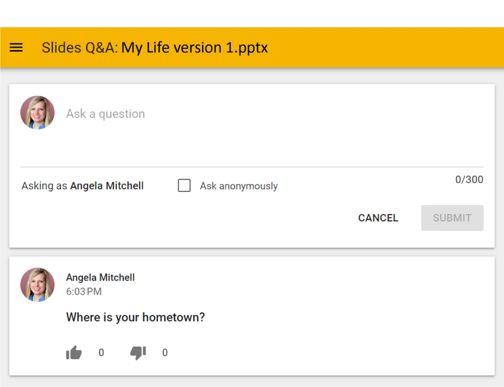The image size is (504, 387).
Task: Click Angela Mitchell's avatar next to the question box
Action: click(x=37, y=112)
